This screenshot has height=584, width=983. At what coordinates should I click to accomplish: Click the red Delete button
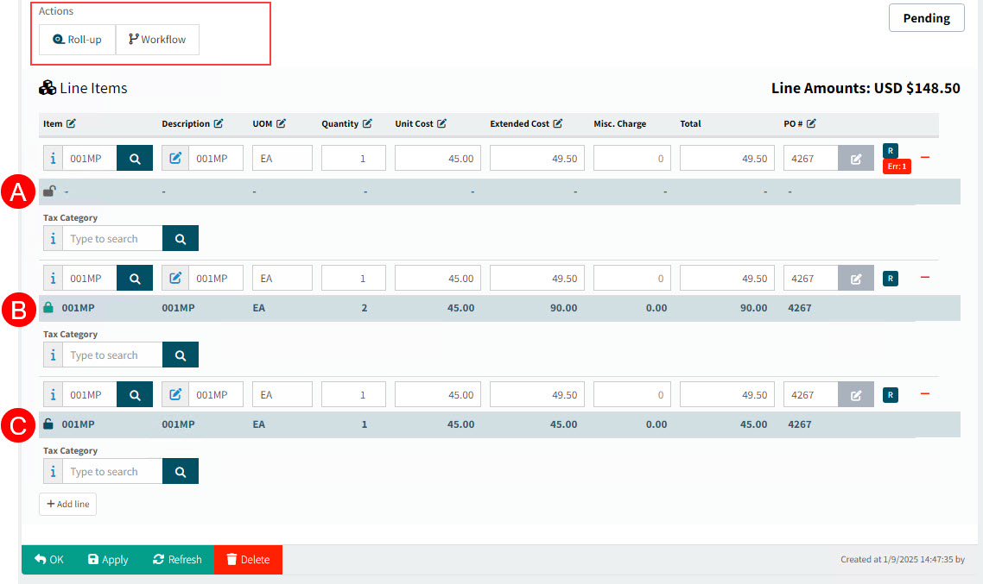click(x=248, y=560)
